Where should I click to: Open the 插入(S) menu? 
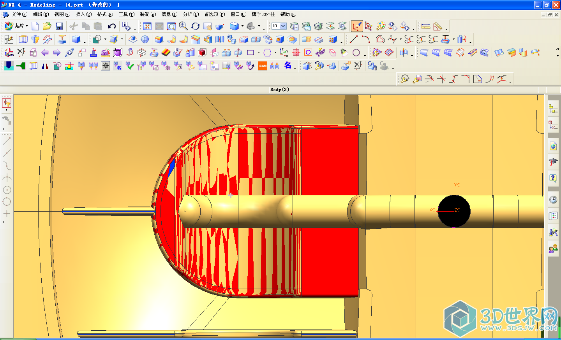pos(84,14)
